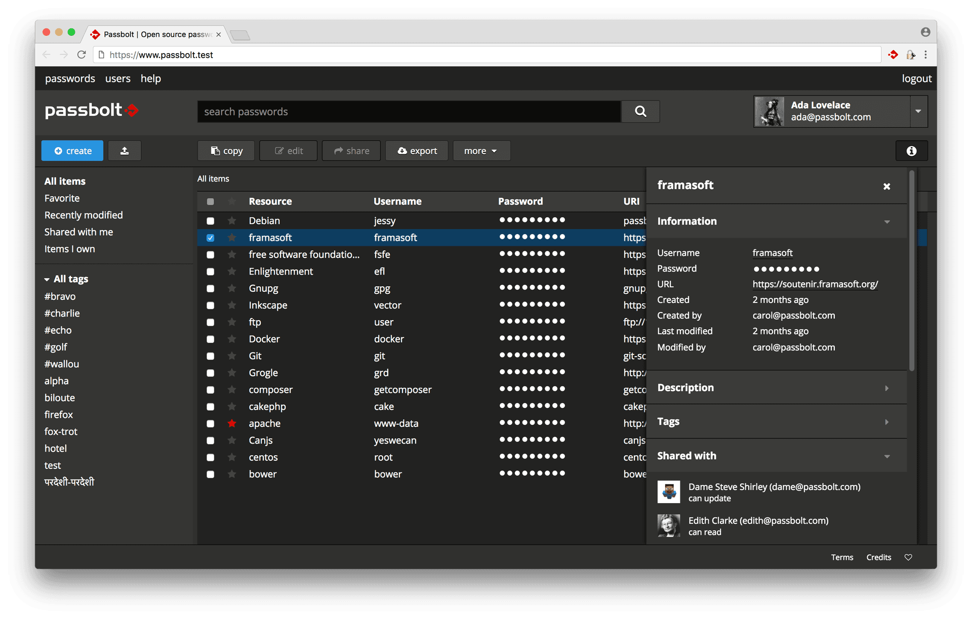Sort by the Resource column

click(x=270, y=201)
